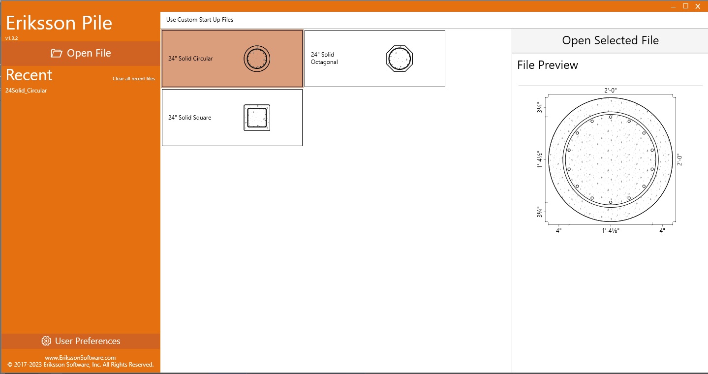Click the File Preview heading
The height and width of the screenshot is (374, 708).
pyautogui.click(x=548, y=65)
